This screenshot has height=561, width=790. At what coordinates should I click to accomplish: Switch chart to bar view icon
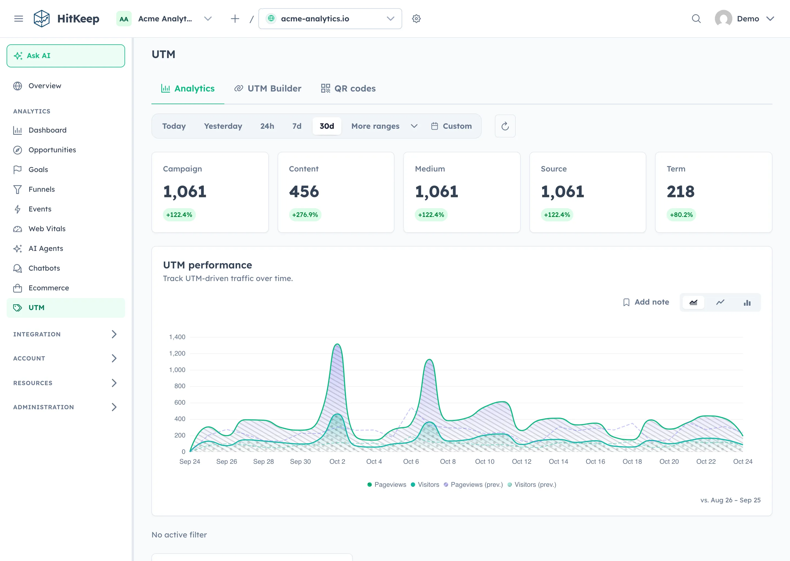pos(747,303)
